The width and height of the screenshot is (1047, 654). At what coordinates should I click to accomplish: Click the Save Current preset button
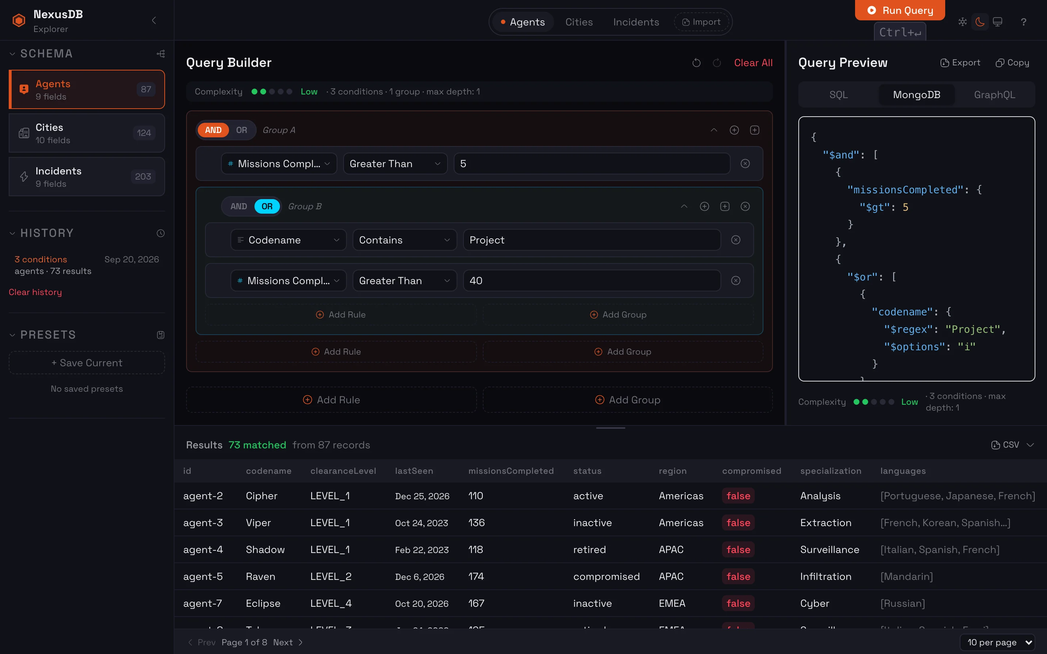click(x=87, y=363)
